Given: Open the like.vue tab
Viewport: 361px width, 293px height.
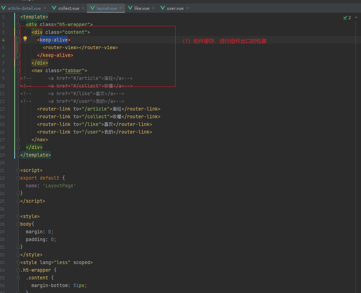Looking at the screenshot, I should [142, 8].
